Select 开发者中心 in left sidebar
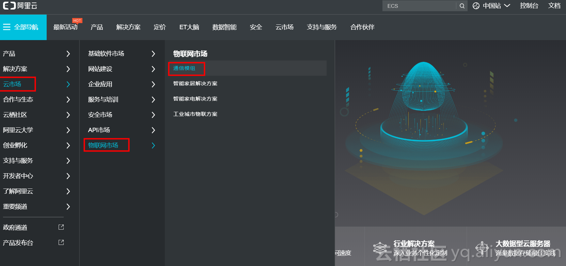 [18, 176]
